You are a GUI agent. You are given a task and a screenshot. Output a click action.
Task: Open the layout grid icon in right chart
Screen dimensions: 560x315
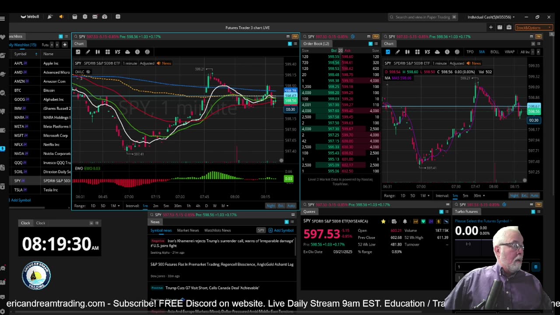point(417,52)
